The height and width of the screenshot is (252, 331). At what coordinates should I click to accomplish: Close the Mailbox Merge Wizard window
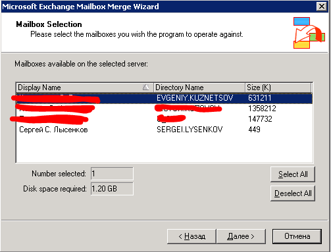322,7
